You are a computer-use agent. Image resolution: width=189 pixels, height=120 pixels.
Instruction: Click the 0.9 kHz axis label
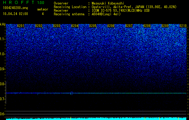(3, 69)
